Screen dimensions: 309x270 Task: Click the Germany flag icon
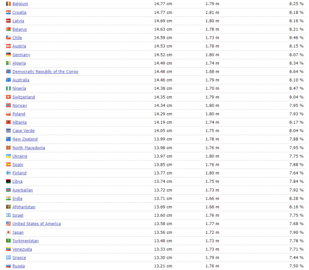[8, 55]
